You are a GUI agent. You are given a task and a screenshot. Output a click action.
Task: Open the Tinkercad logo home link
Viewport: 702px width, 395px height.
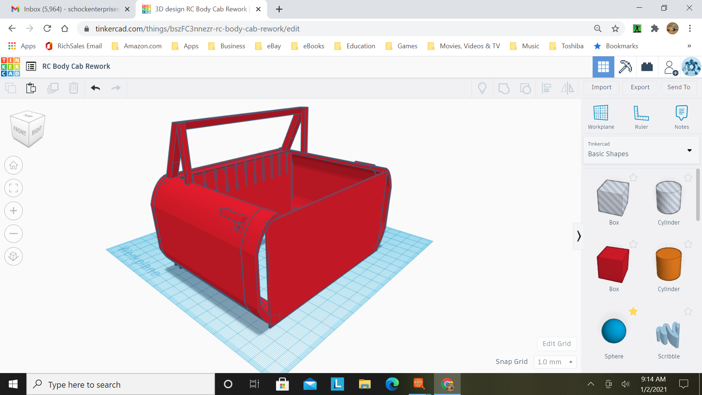click(x=11, y=67)
